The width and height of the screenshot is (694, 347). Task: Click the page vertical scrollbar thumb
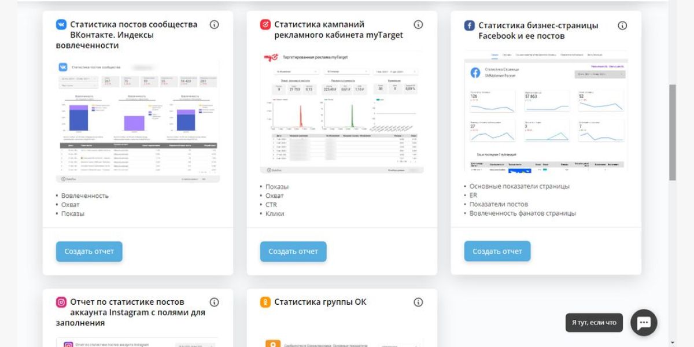click(x=672, y=132)
